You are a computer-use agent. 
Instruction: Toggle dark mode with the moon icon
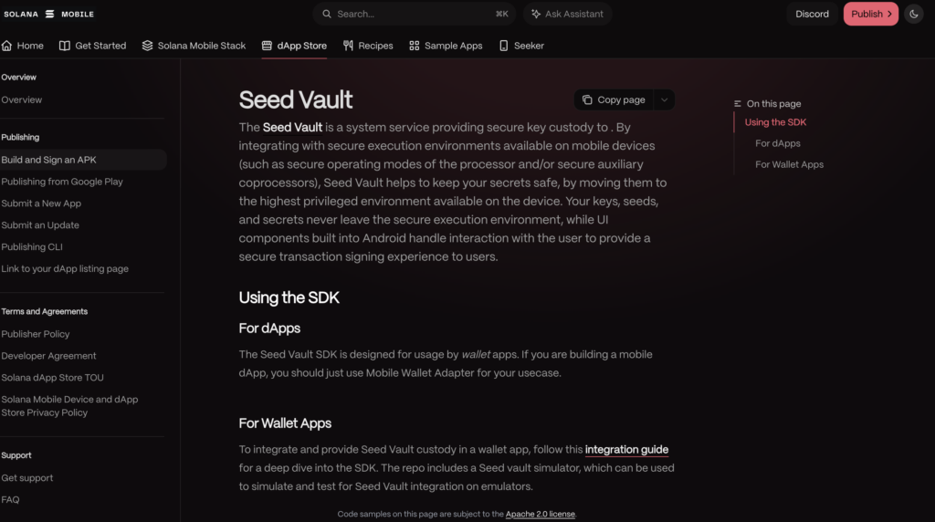pos(913,14)
